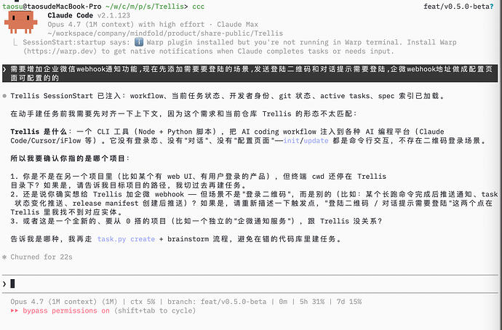Click 'taosu@taosudeMacBook-Pro' host text

(52, 7)
